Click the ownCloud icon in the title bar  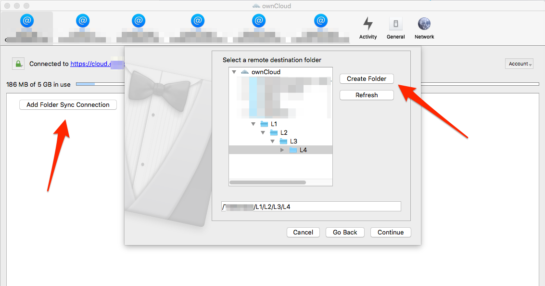(256, 6)
